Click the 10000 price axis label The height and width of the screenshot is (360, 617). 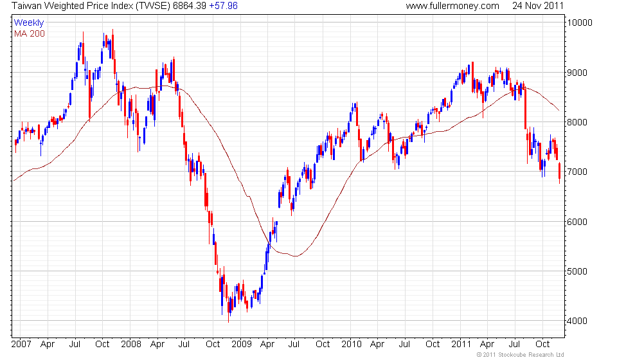coord(579,22)
